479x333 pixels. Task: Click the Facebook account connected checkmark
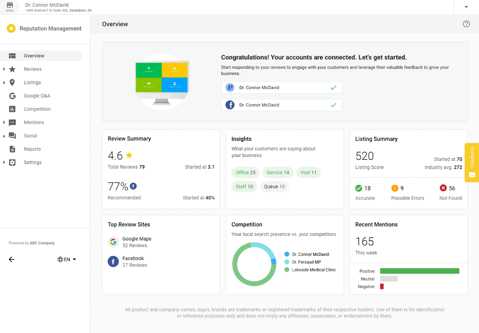pos(333,105)
